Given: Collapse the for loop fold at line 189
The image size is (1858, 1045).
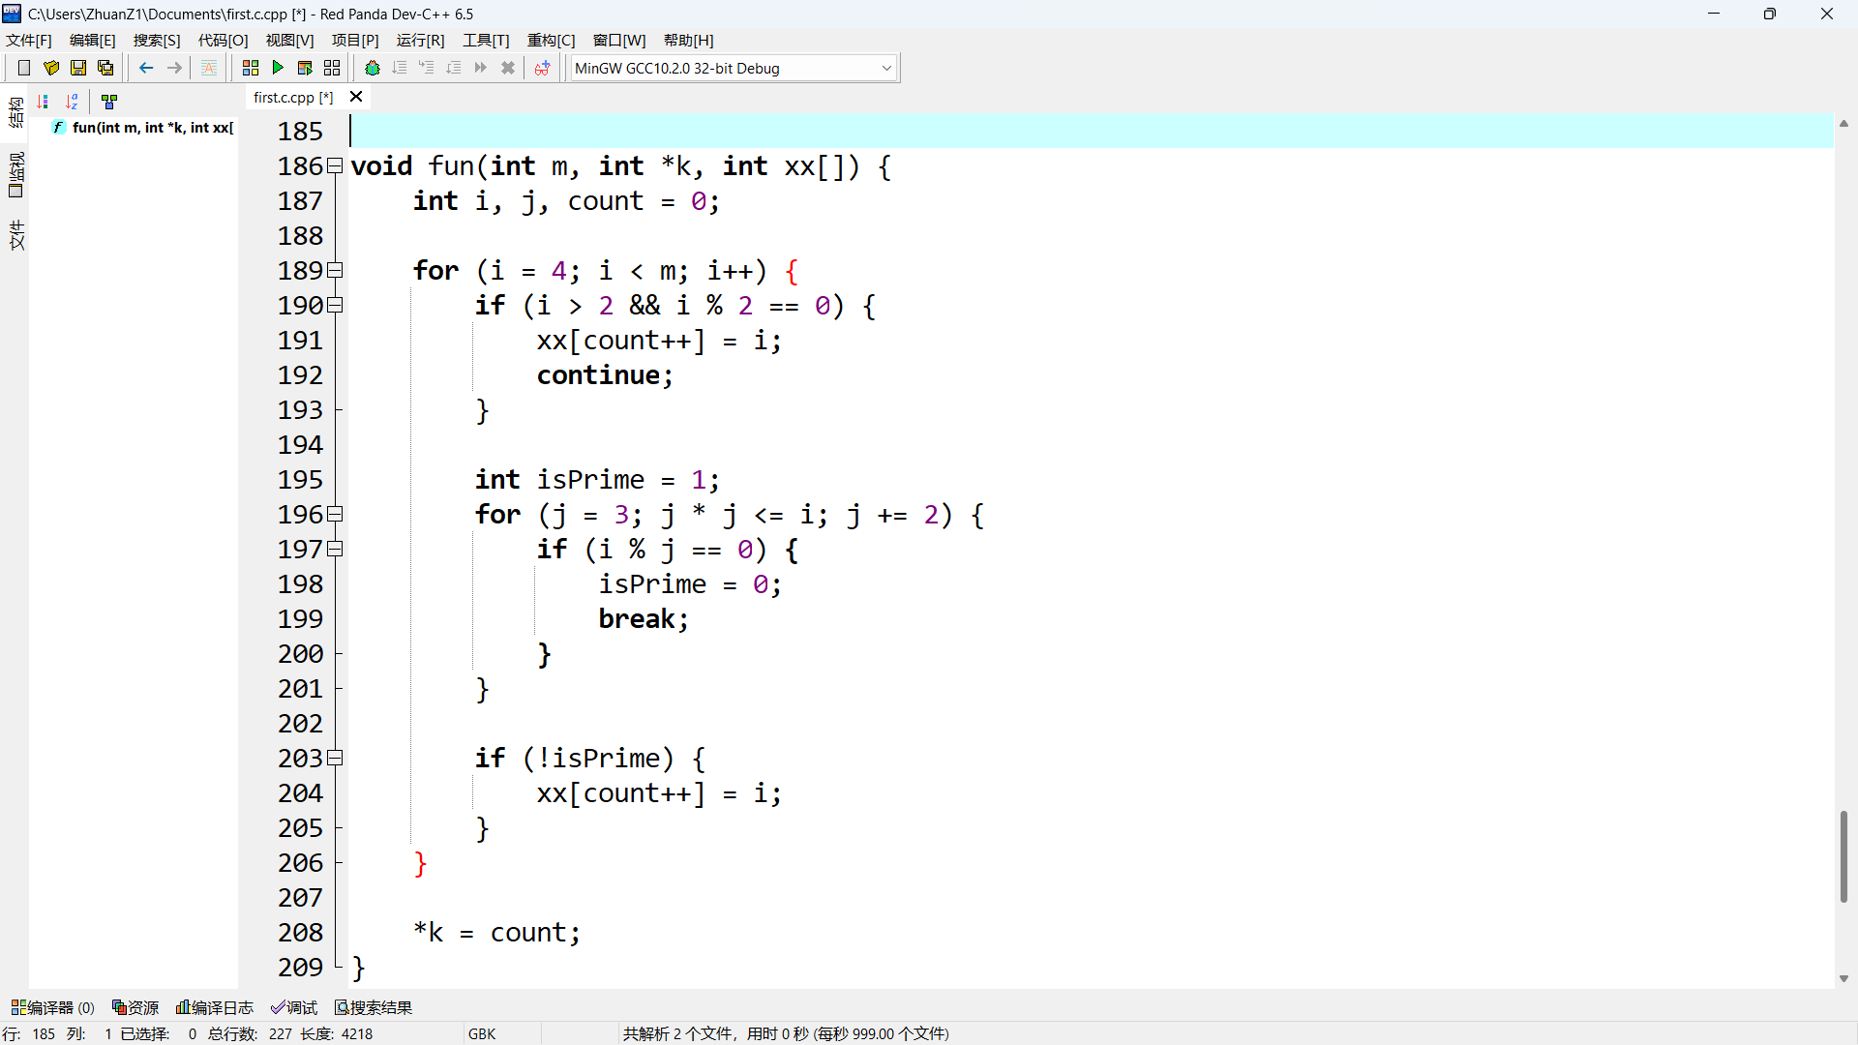Looking at the screenshot, I should (x=335, y=270).
